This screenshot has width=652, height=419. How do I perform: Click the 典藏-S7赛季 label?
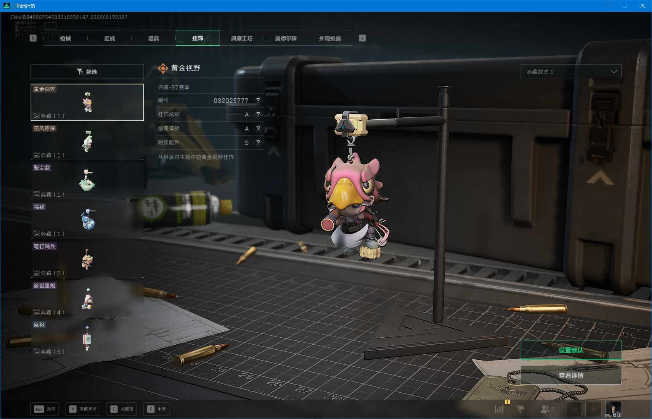[x=174, y=88]
